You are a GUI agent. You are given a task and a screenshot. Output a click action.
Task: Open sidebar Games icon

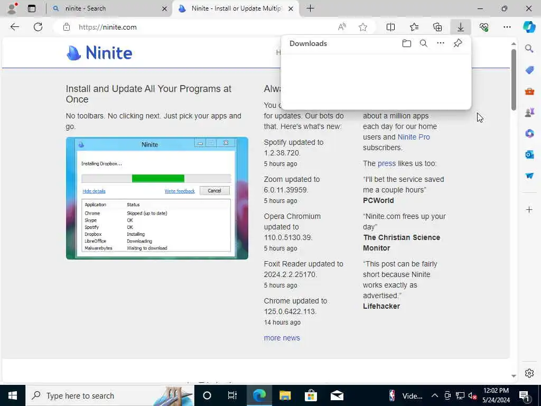click(x=529, y=112)
